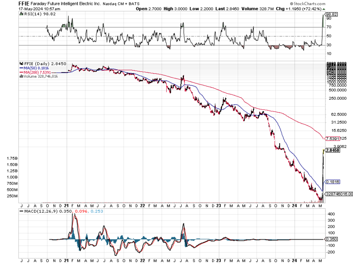Click the Volume bars legend icon
The image size is (353, 264).
pos(21,76)
